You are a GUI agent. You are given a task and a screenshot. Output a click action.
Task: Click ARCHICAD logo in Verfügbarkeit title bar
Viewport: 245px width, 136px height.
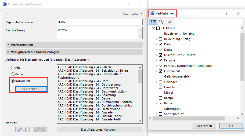[153, 13]
